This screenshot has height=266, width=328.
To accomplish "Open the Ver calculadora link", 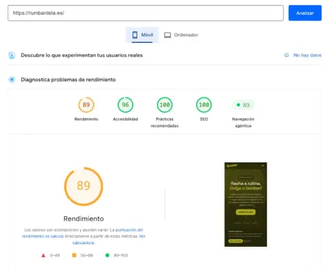I will pyautogui.click(x=109, y=239).
